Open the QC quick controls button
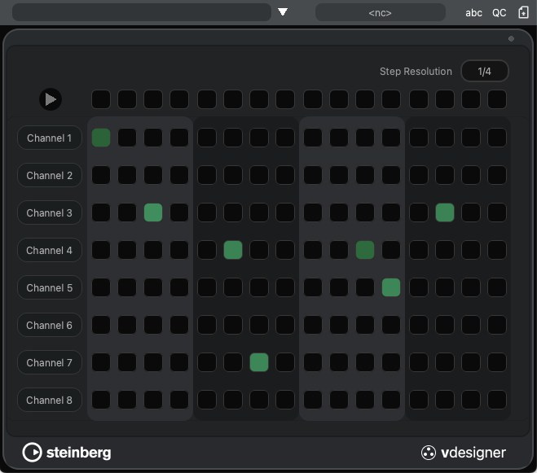 pos(499,13)
